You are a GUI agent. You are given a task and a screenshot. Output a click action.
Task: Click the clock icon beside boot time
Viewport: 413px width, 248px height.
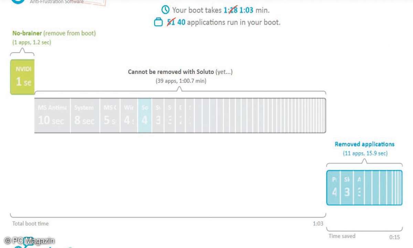click(x=166, y=10)
